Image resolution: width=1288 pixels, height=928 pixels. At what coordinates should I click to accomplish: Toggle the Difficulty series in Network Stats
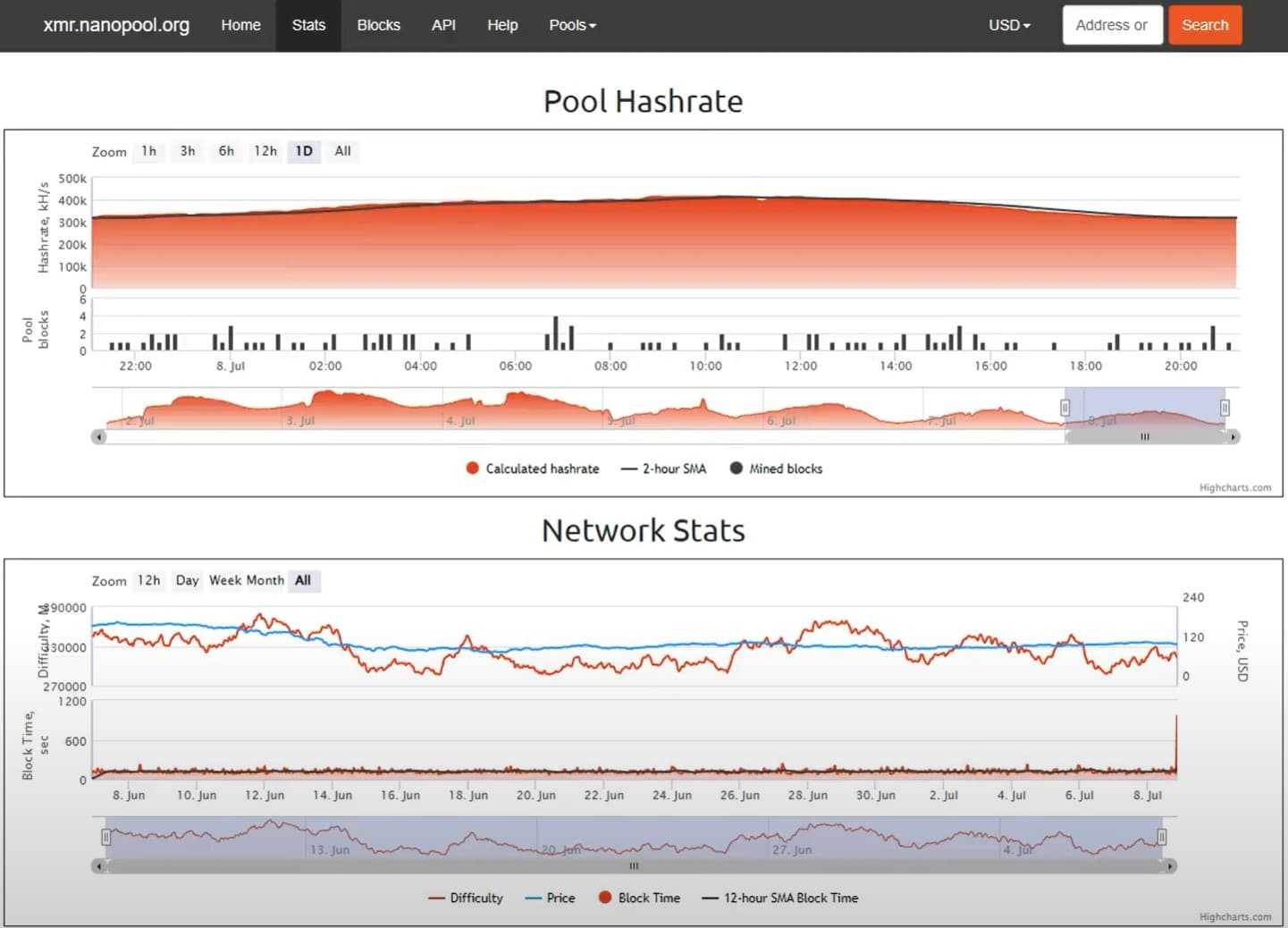click(x=466, y=898)
